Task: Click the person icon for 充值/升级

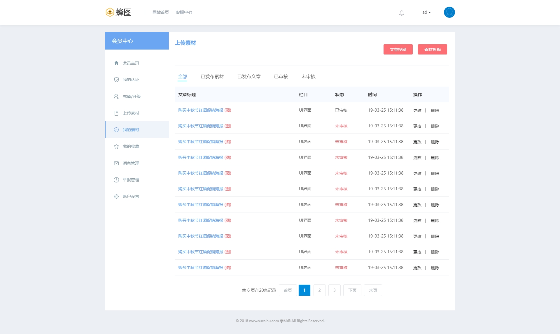Action: coord(116,96)
